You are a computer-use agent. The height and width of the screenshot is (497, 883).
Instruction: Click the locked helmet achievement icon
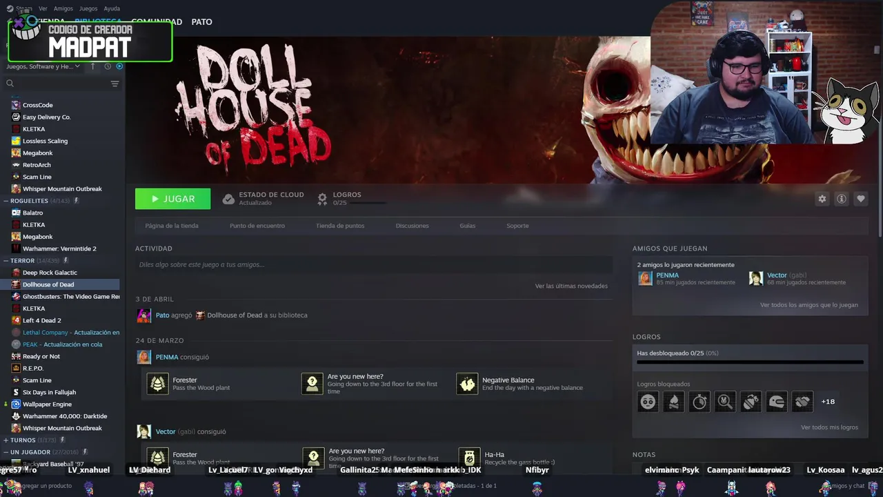pyautogui.click(x=777, y=401)
